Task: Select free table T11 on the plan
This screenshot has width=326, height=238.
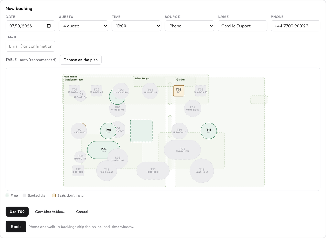Action: [x=208, y=131]
